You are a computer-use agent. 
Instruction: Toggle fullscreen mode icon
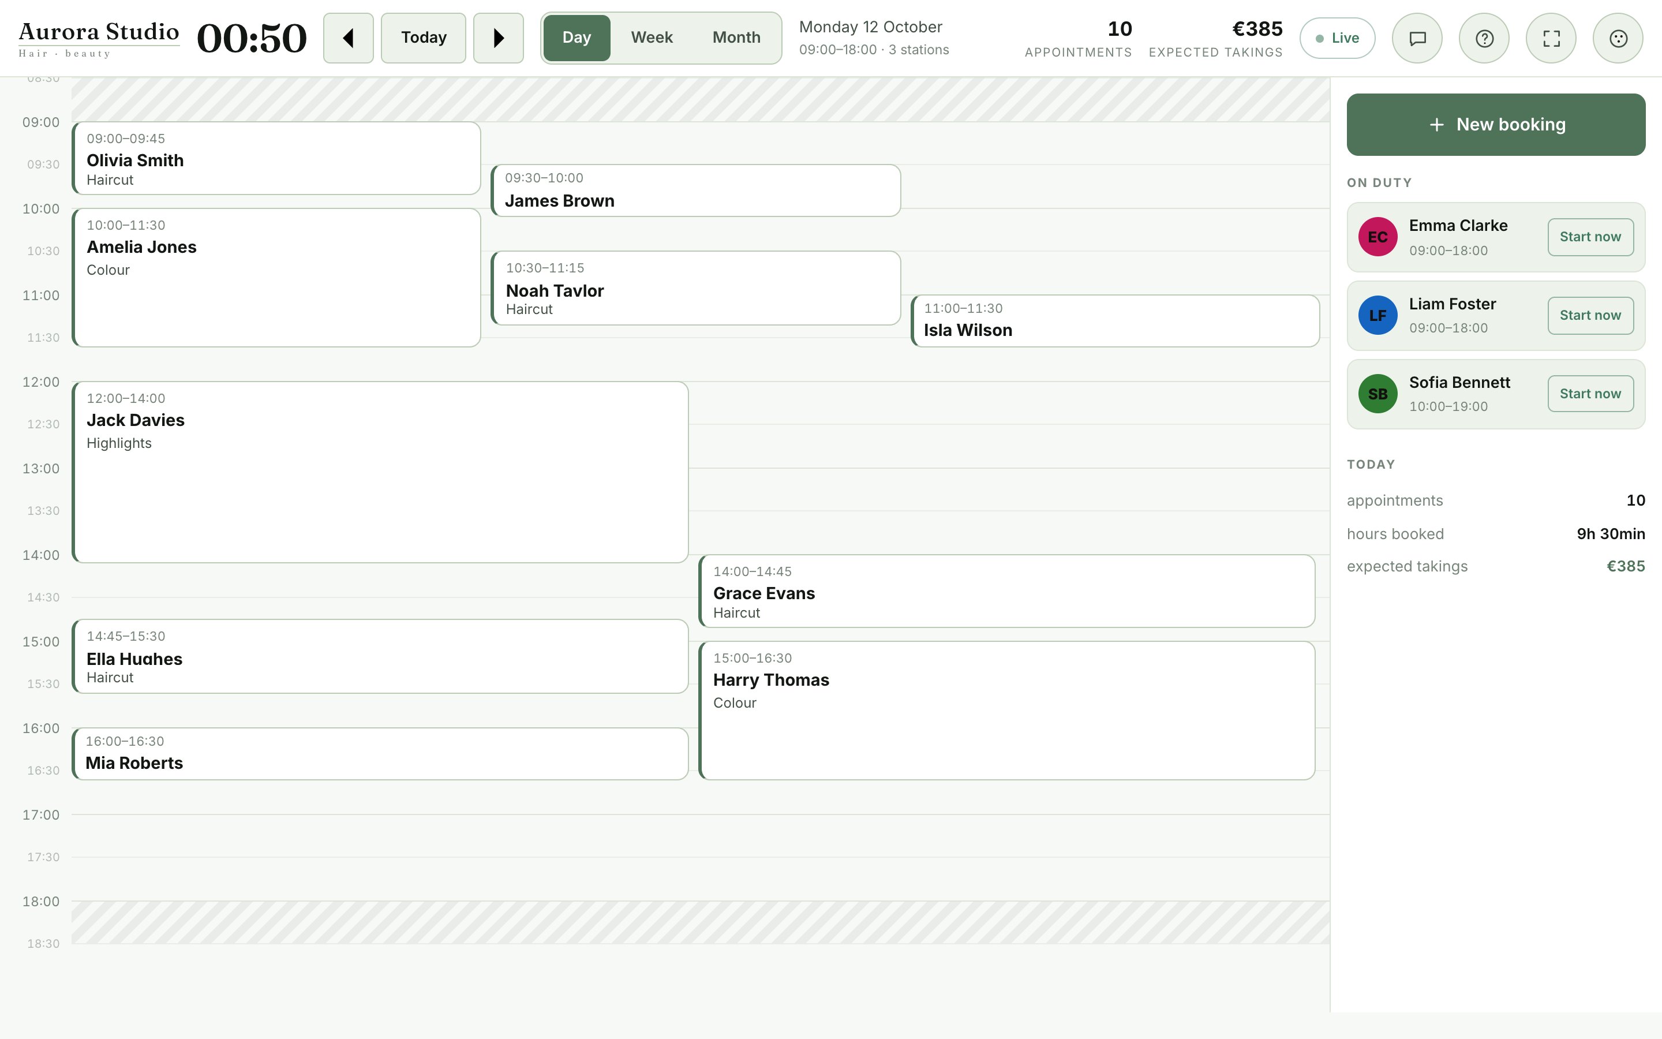[x=1551, y=39]
